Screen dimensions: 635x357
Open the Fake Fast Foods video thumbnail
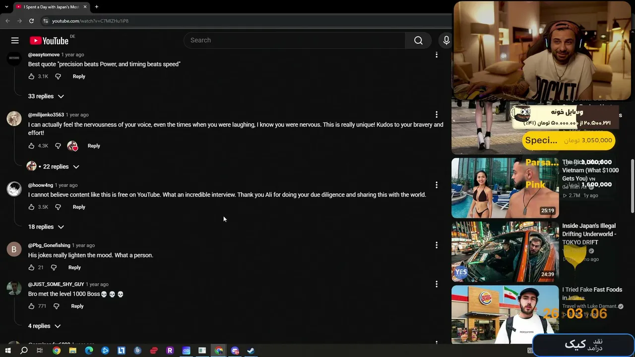[505, 314]
